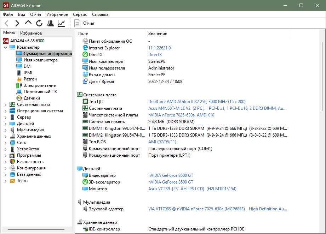This screenshot has height=234, width=326.
Task: Open the Вид menu
Action: 22,14
